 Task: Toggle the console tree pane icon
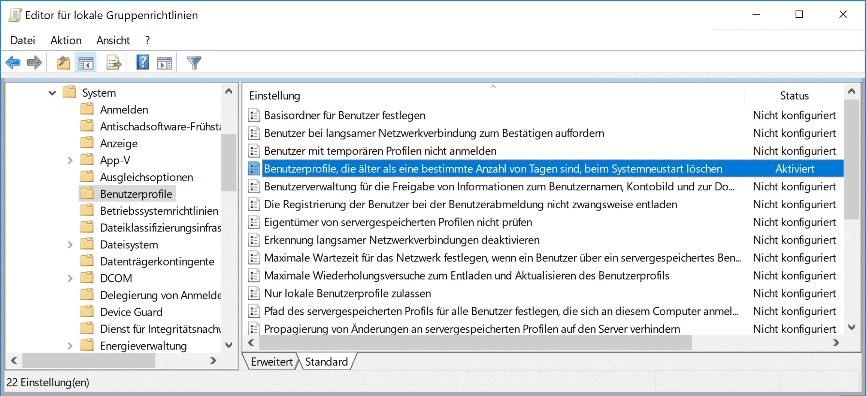(x=86, y=63)
